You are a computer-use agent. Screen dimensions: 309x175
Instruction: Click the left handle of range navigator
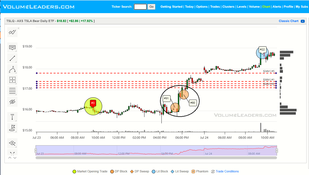tap(36, 151)
